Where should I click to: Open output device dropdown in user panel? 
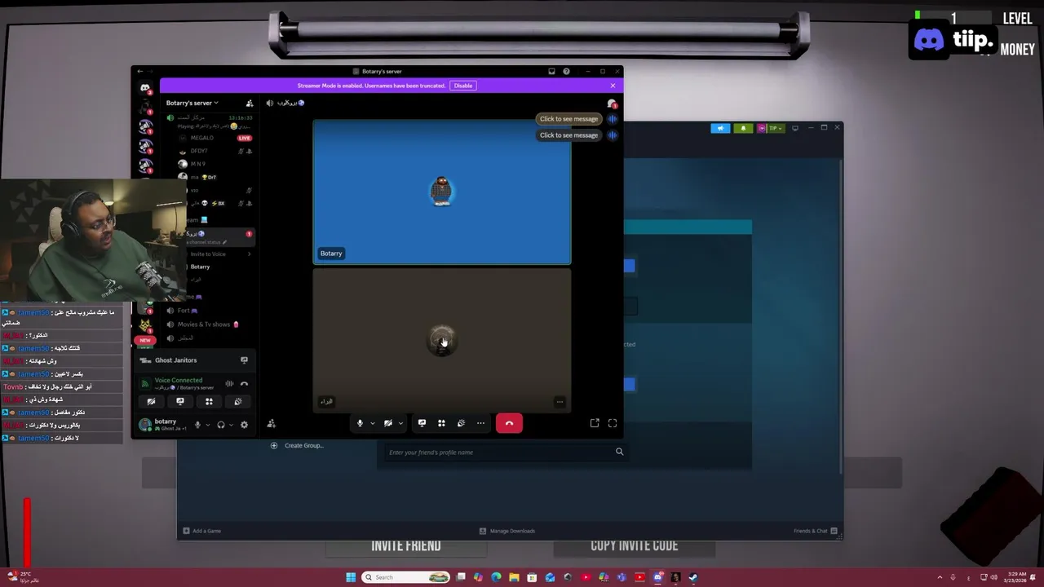point(231,425)
